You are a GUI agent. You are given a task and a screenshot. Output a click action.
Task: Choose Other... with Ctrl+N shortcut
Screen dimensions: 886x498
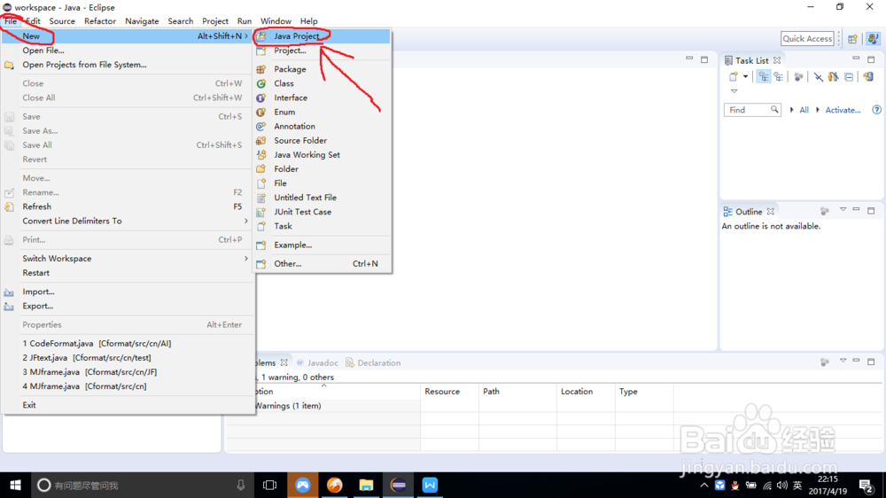pyautogui.click(x=322, y=263)
